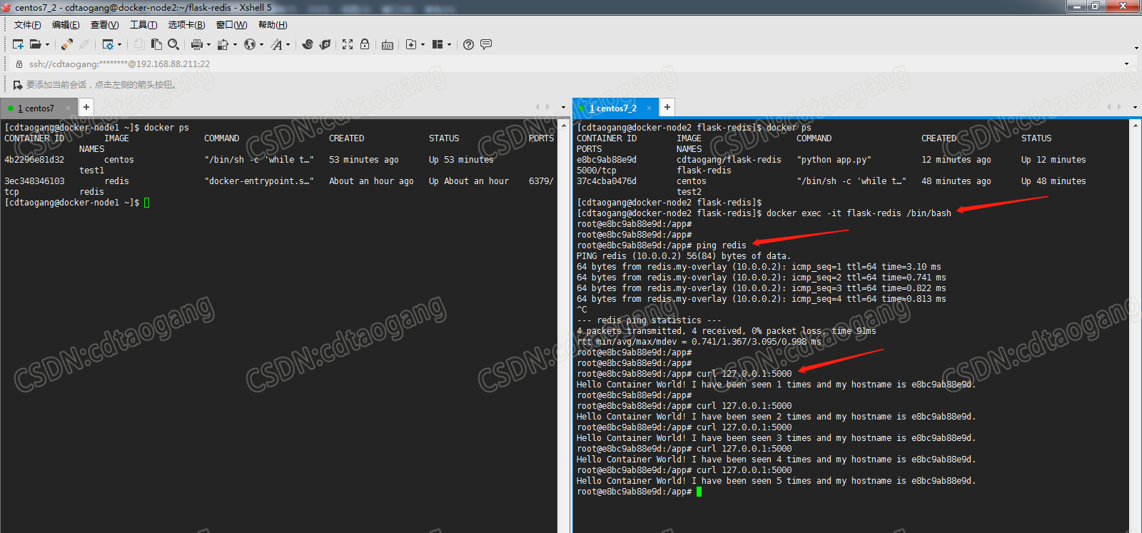Expand the Open session dropdown arrow
The image size is (1142, 533).
tap(47, 44)
